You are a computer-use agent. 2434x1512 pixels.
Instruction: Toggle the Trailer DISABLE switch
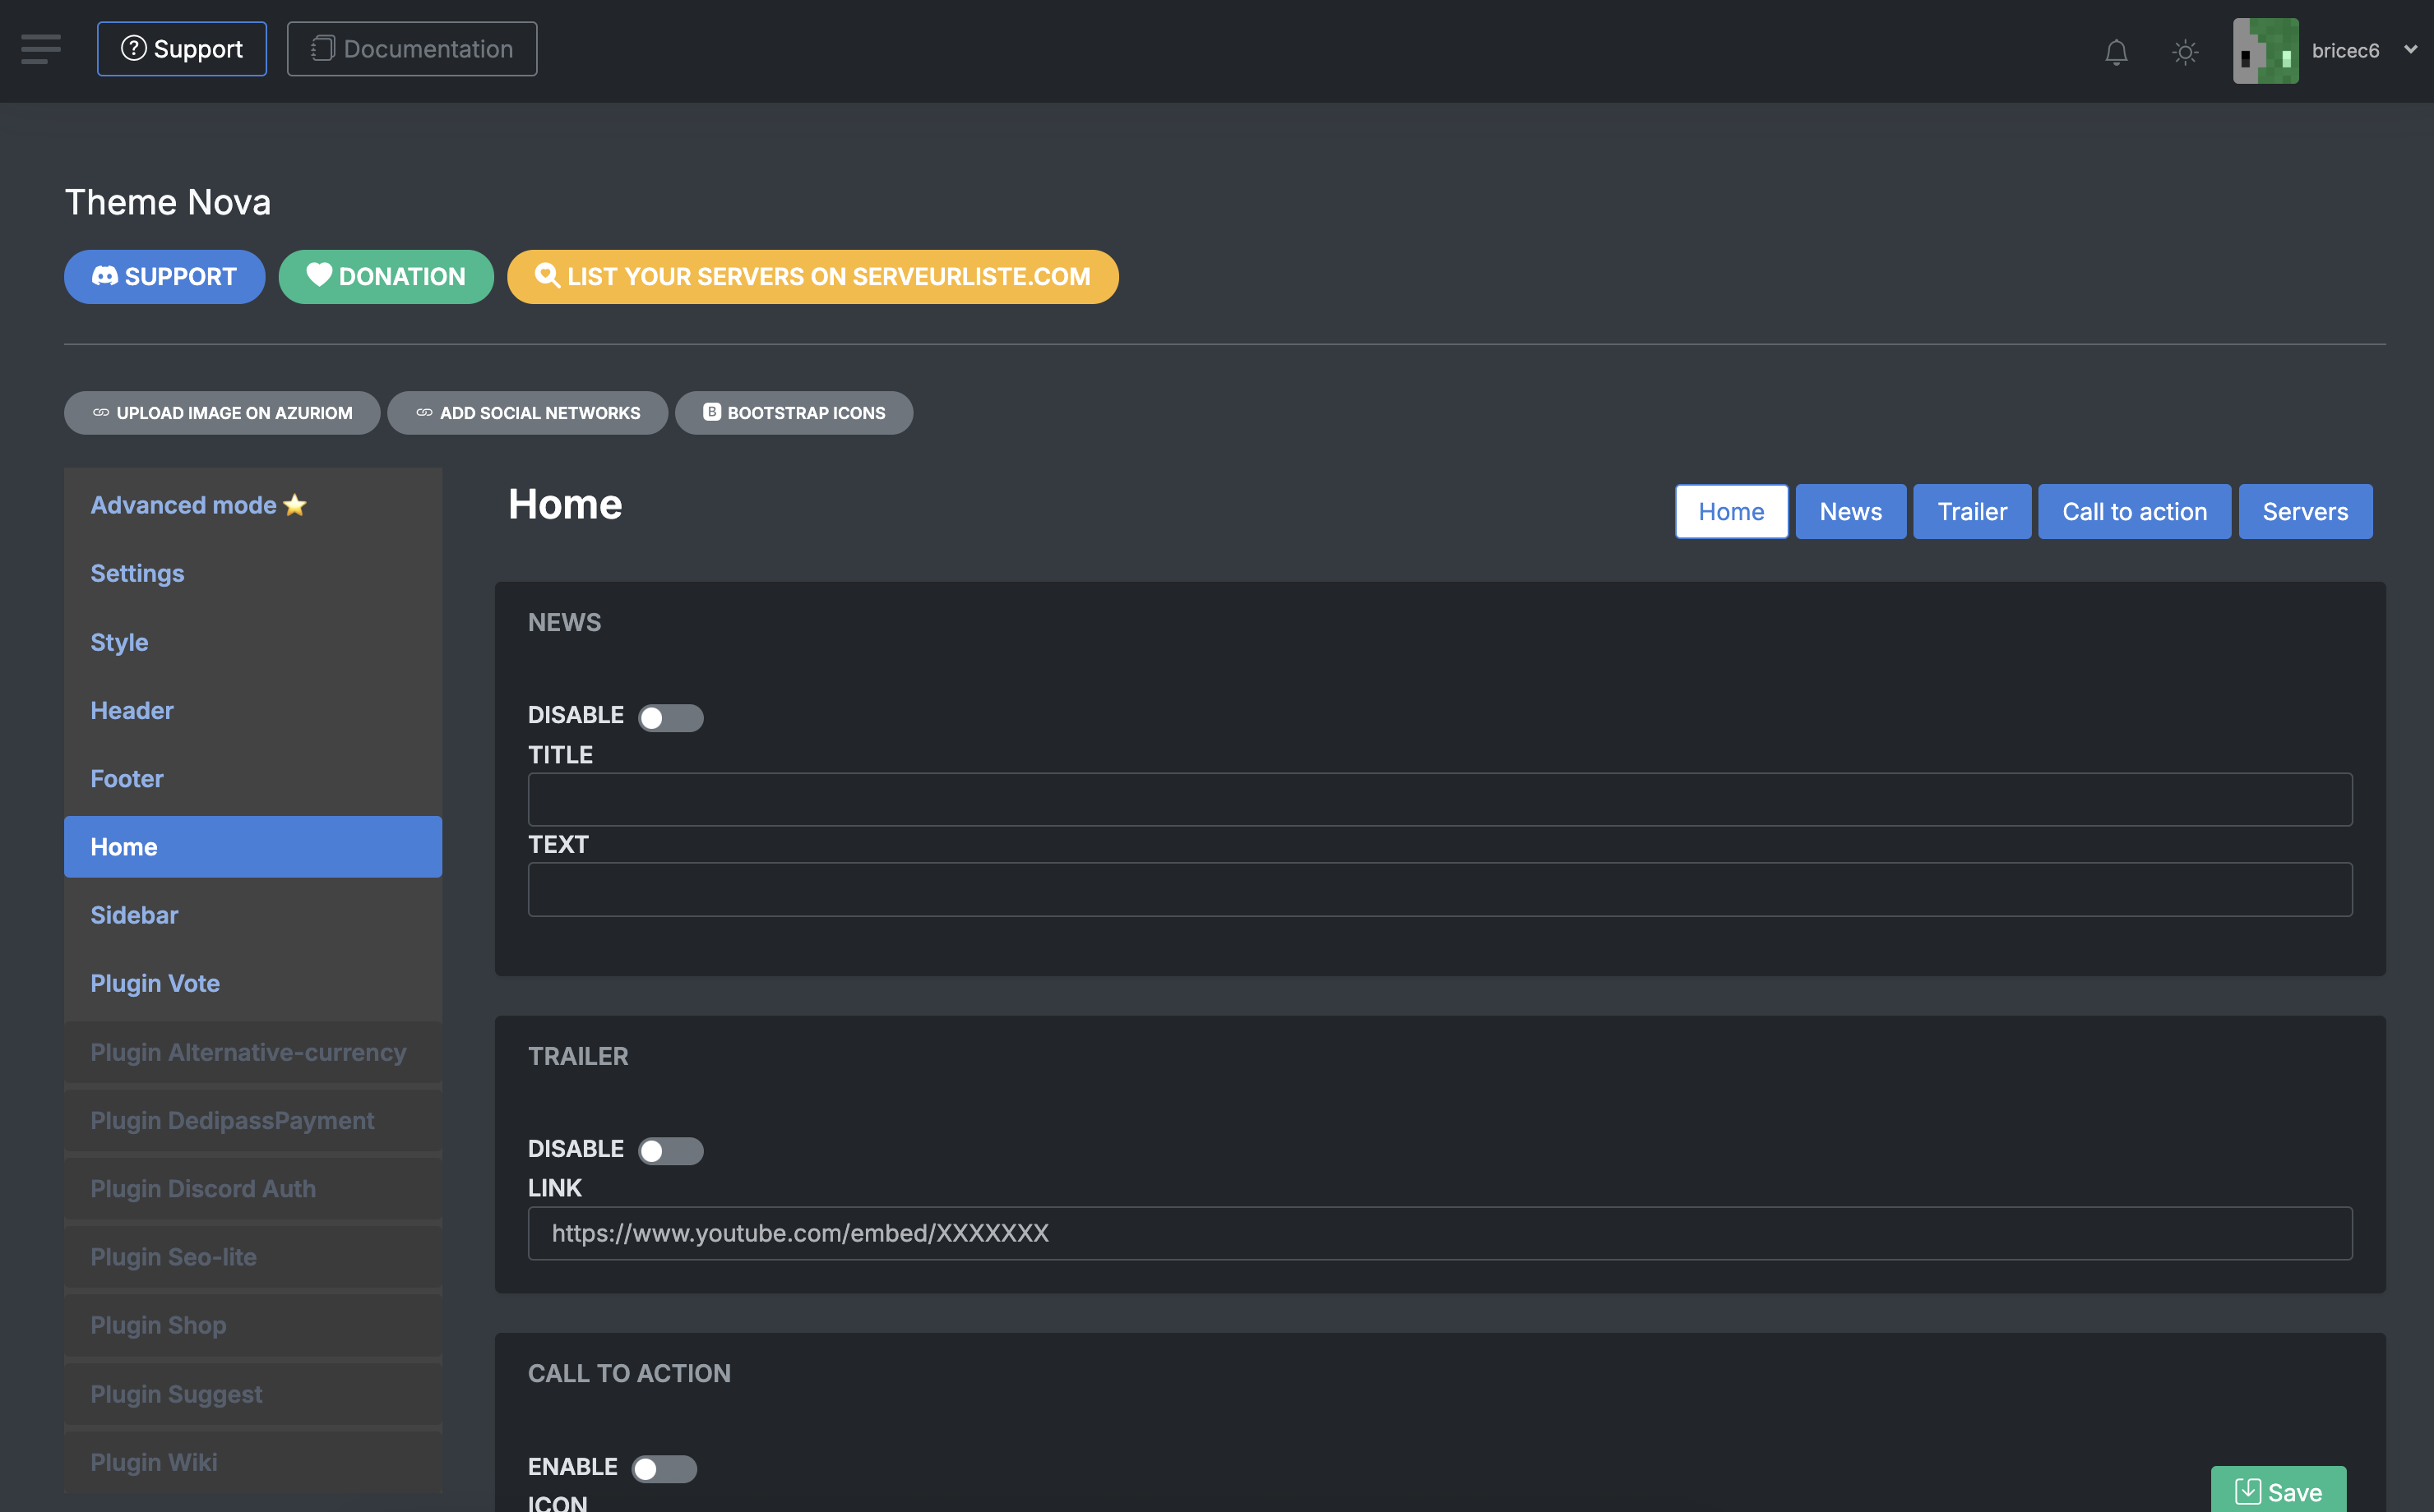point(670,1151)
